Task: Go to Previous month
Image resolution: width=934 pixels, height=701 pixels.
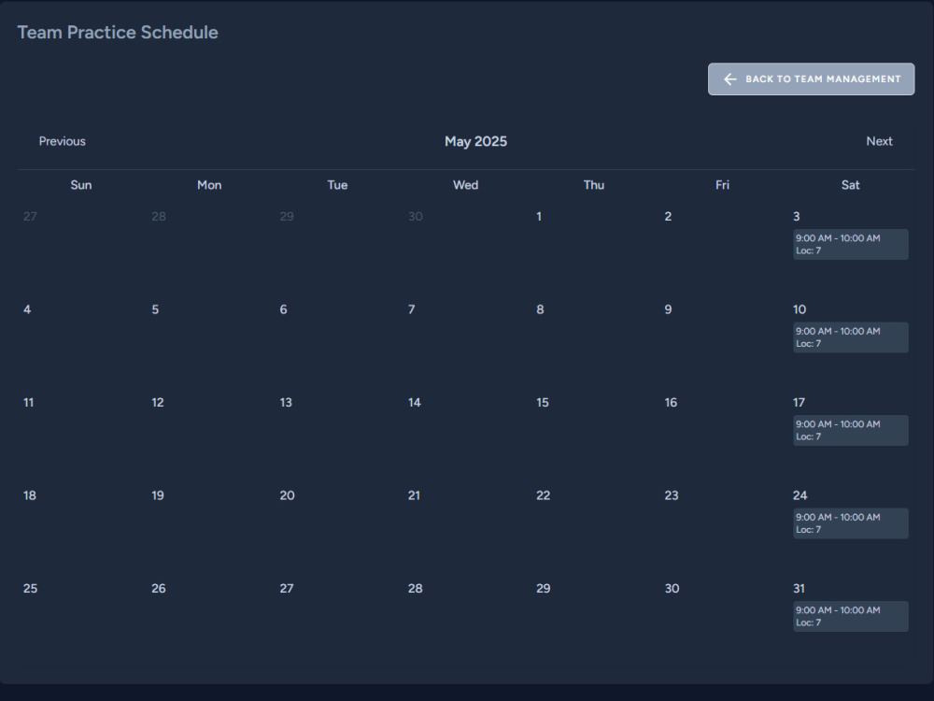Action: 63,141
